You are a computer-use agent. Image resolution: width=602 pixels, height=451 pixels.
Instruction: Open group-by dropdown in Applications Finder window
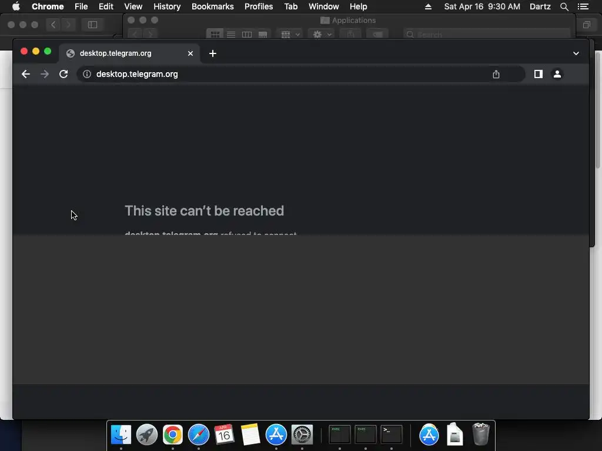pos(290,35)
